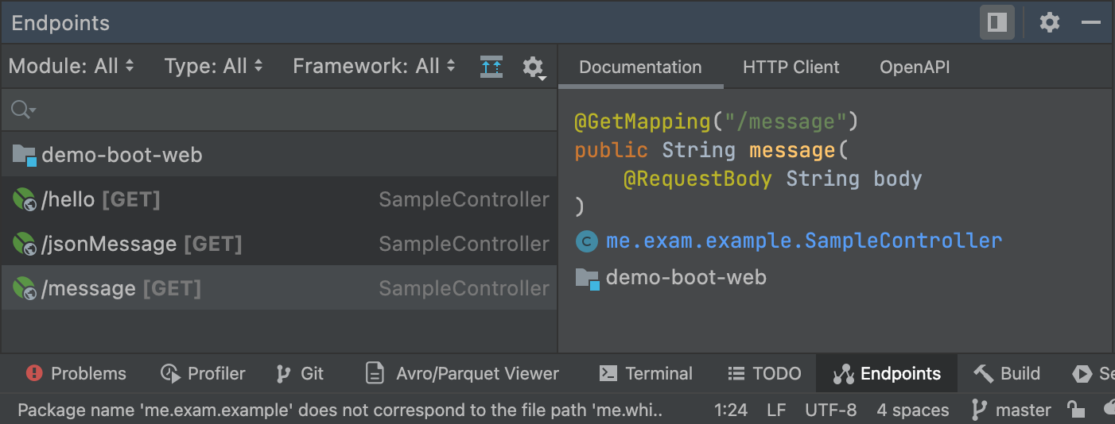
Task: Click the Git branch master widget
Action: (1011, 410)
